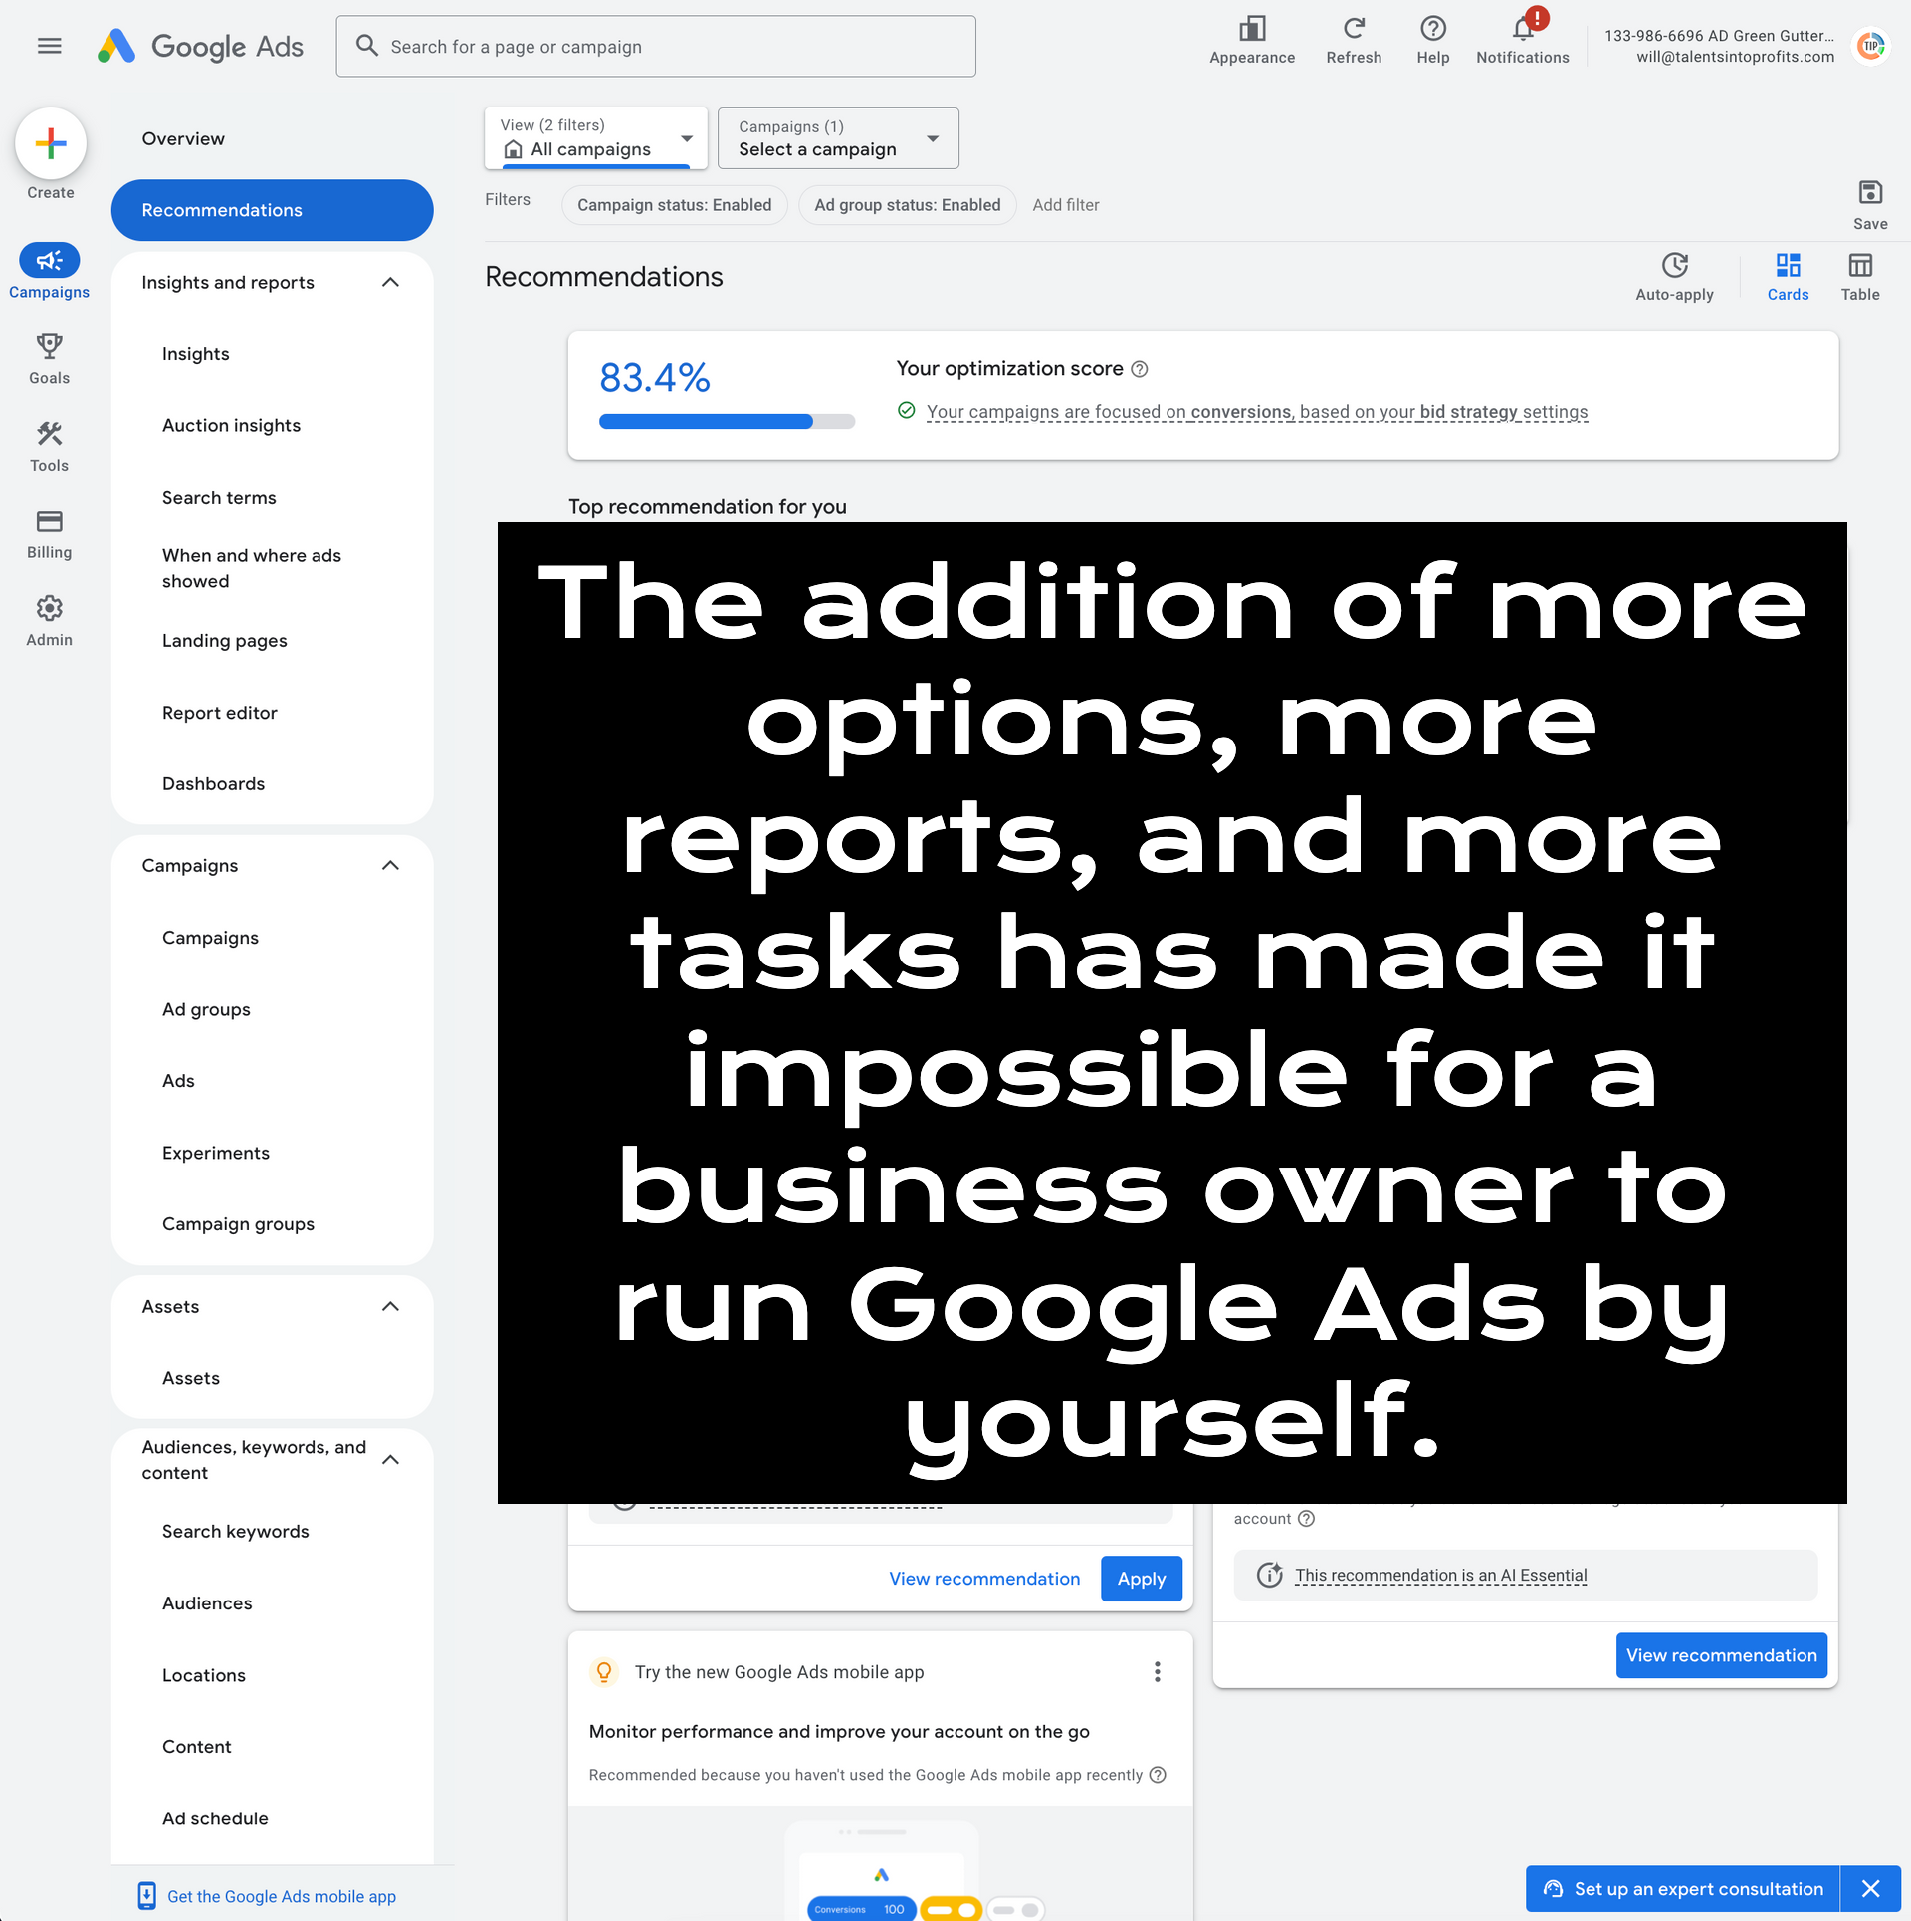This screenshot has width=1911, height=1921.
Task: Click Ad group status: Enabled filter chip
Action: [908, 205]
